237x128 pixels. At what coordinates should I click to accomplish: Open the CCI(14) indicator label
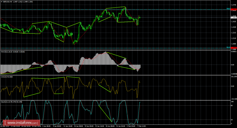point(4,77)
